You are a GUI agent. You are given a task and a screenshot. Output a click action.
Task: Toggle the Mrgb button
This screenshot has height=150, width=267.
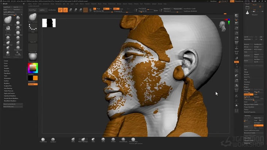coord(98,9)
